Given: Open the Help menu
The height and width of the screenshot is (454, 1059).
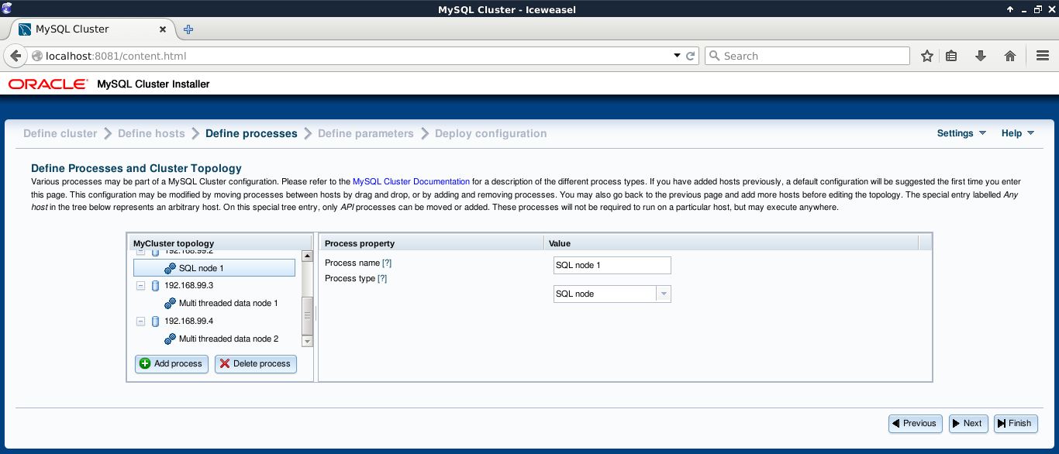Looking at the screenshot, I should tap(1017, 133).
